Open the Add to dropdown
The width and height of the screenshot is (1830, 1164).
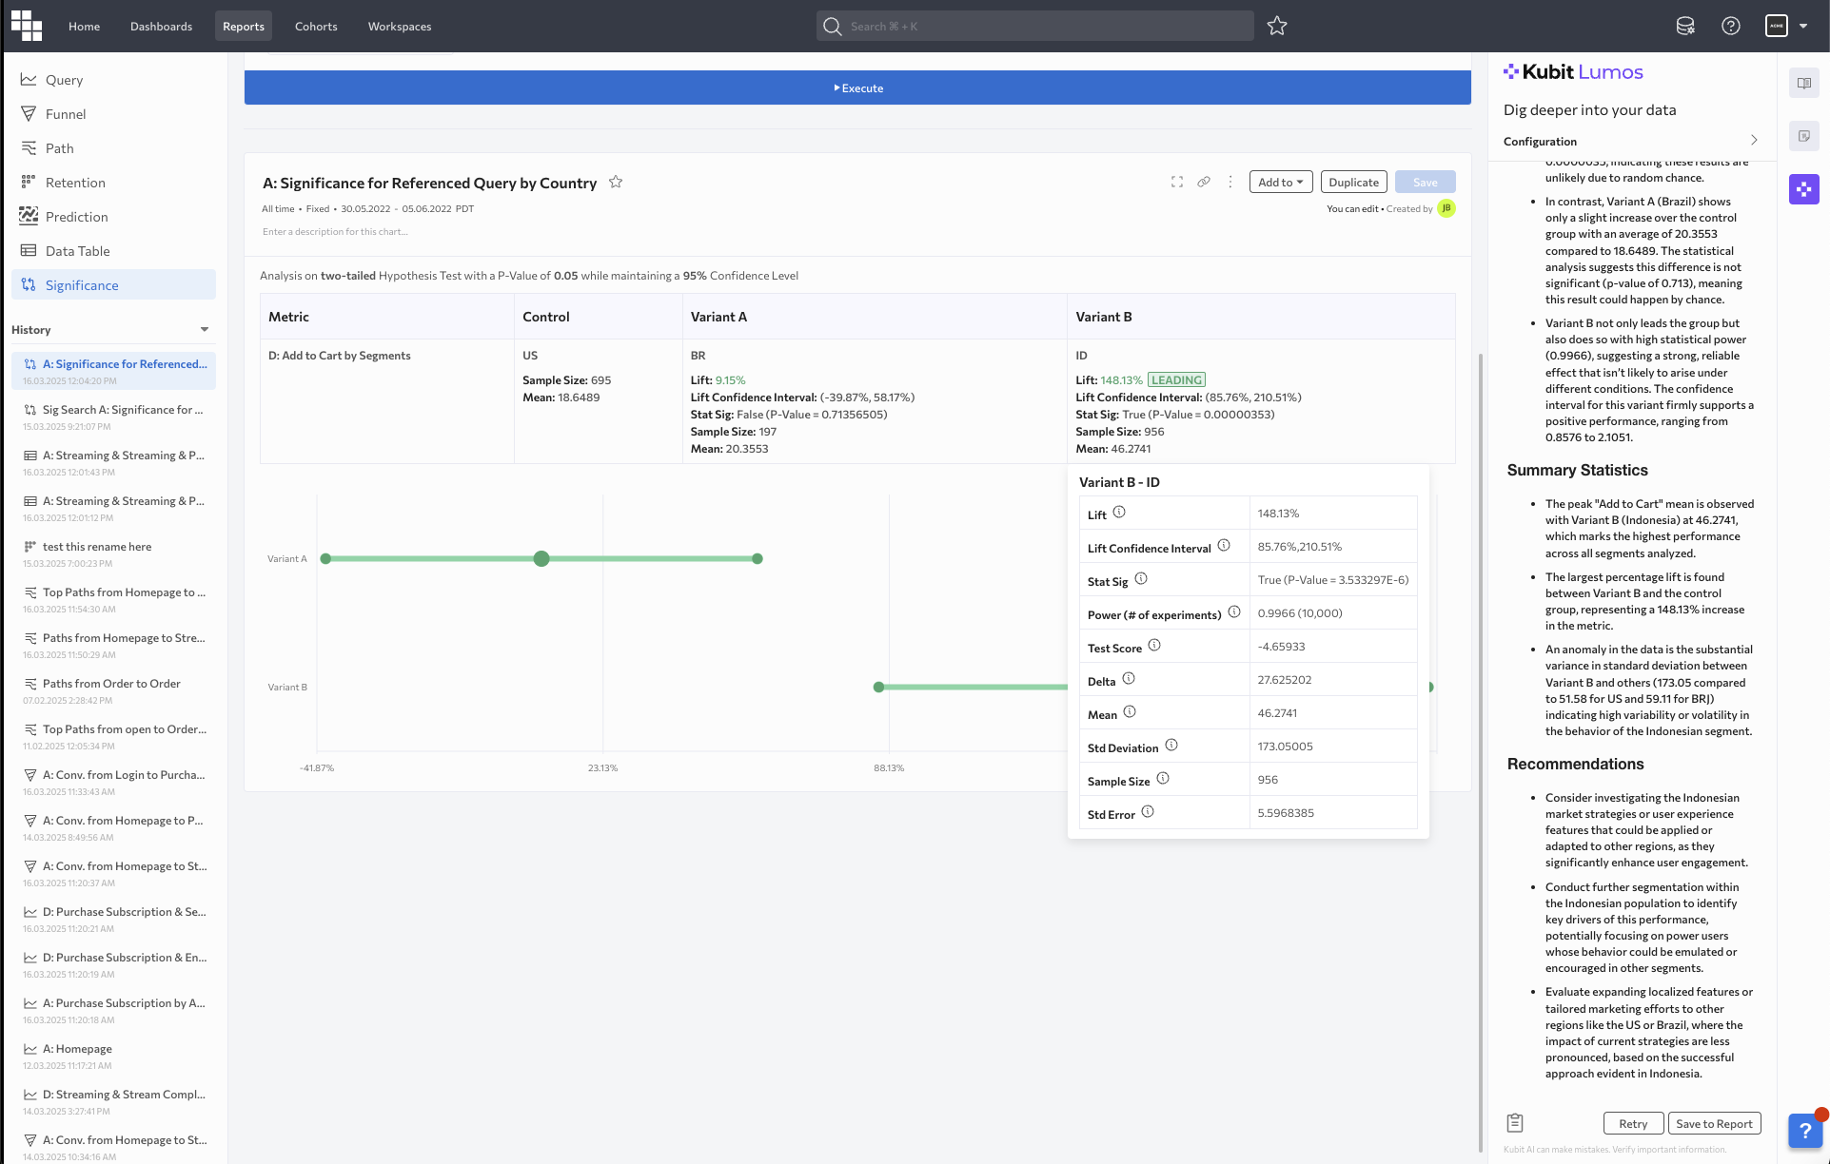[1280, 183]
